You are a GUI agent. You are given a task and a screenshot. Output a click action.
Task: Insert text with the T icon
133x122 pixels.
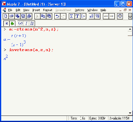77,16
